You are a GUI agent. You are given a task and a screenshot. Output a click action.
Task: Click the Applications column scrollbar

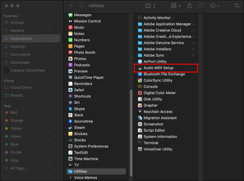131,133
